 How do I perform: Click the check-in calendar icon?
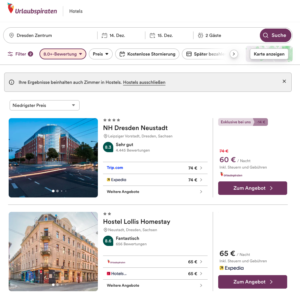tap(104, 35)
